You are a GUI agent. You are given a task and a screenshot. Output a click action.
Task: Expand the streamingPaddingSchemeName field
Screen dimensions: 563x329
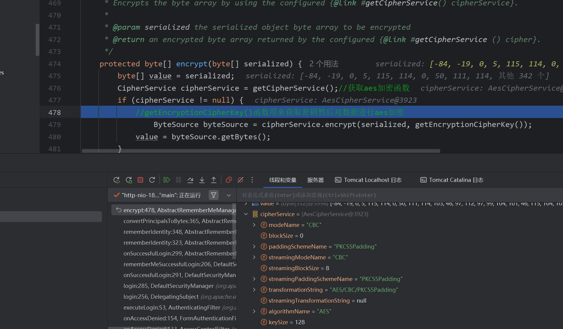254,279
